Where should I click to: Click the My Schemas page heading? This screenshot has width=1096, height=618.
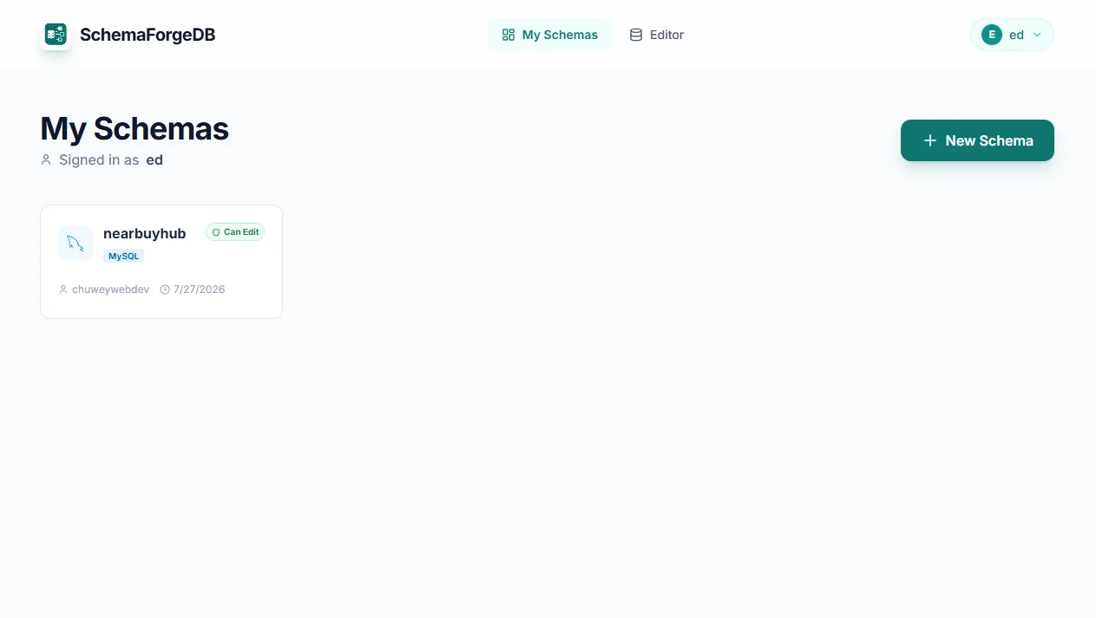pos(135,128)
